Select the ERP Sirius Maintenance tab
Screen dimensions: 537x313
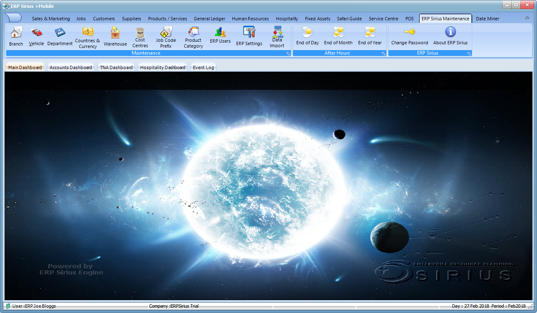[x=445, y=19]
